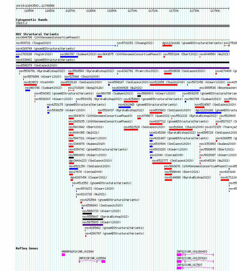Viewport: 237px width, 271px height.
Task: Select nsv6522528 (Sedlazeck2020) red bar
Action: coord(131,130)
